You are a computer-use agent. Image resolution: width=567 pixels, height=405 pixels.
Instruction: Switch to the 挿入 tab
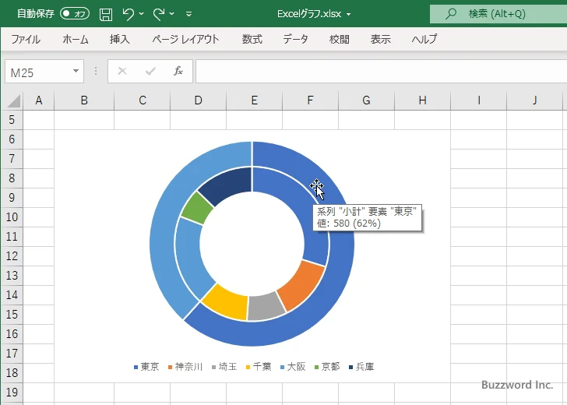point(120,39)
